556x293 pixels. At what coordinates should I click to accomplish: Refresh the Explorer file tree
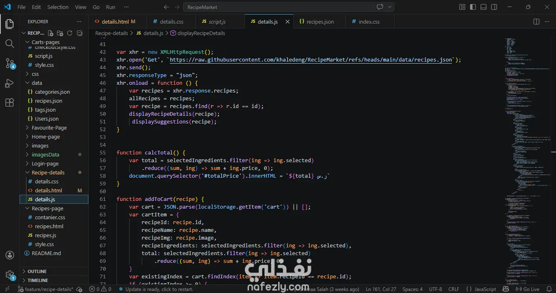70,33
